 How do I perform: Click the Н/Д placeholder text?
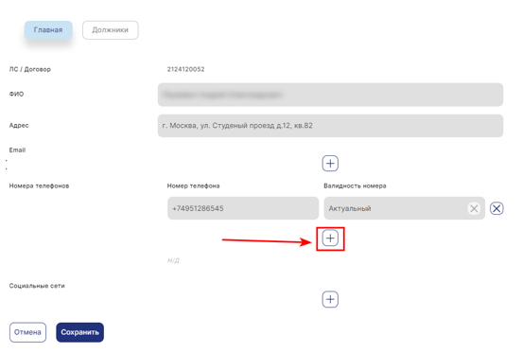pyautogui.click(x=173, y=260)
